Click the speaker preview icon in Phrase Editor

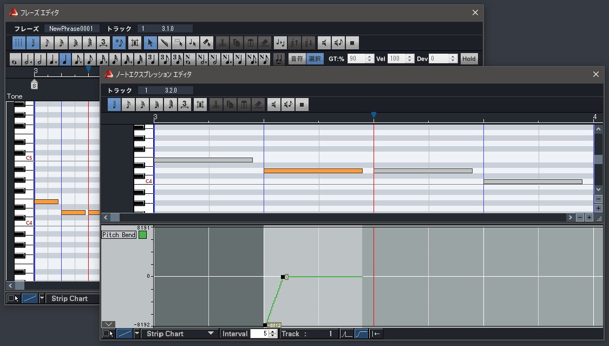323,42
